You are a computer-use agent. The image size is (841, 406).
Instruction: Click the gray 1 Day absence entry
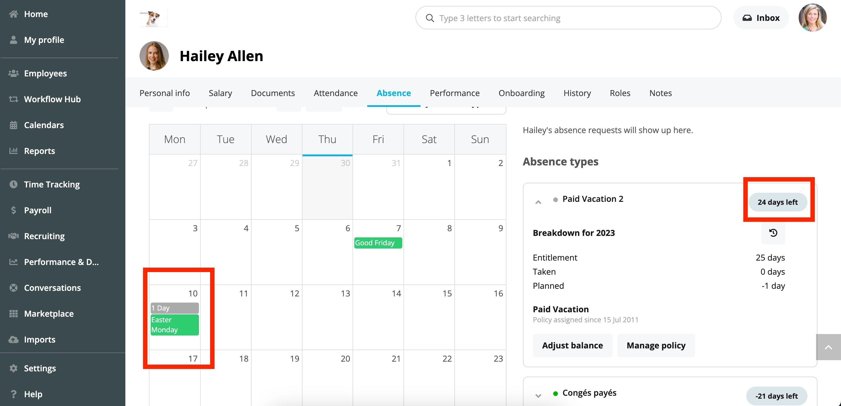tap(175, 308)
